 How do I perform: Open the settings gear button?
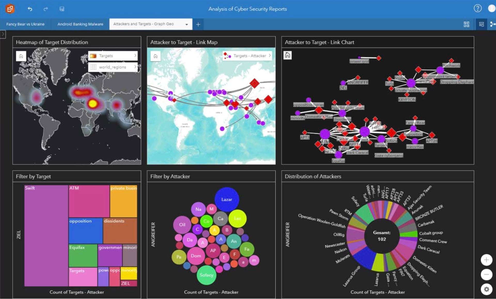486,289
